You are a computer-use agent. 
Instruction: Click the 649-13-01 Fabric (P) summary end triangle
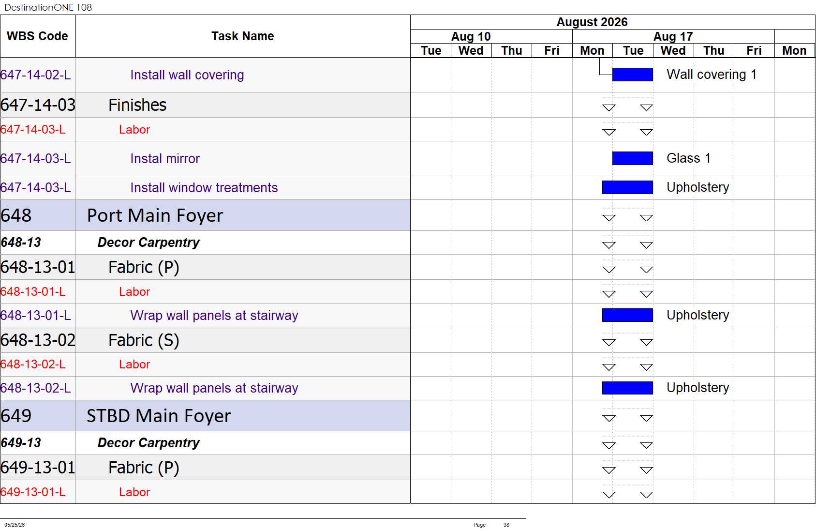pyautogui.click(x=646, y=470)
